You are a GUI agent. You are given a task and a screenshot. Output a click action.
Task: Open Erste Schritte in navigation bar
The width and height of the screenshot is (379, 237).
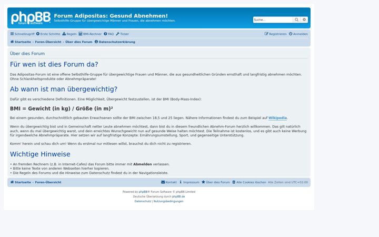click(x=48, y=34)
